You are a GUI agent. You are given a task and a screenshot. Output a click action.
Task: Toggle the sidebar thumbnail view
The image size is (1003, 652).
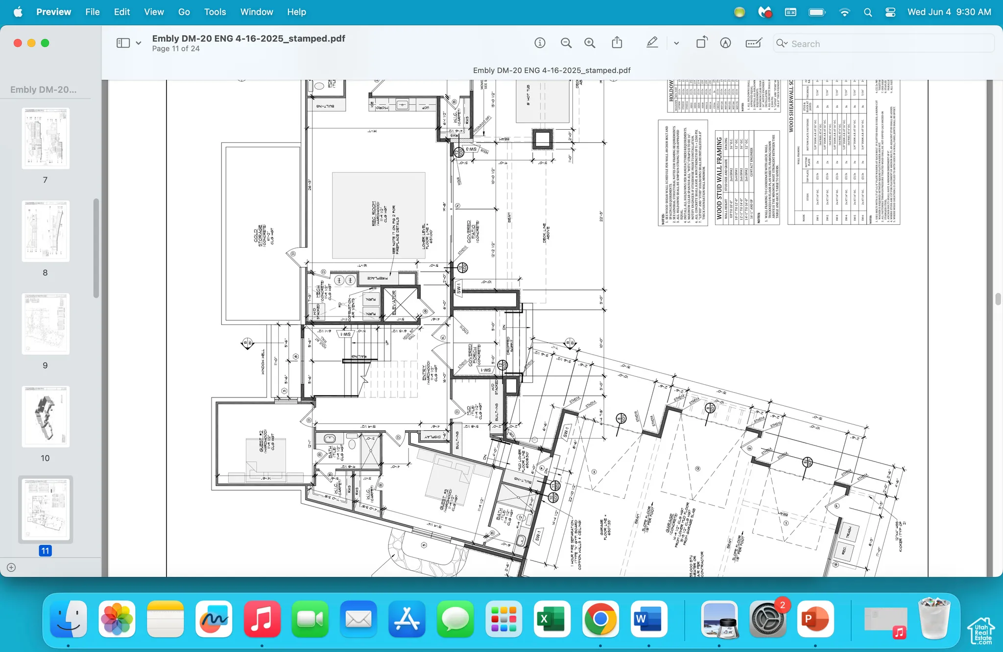(x=122, y=43)
